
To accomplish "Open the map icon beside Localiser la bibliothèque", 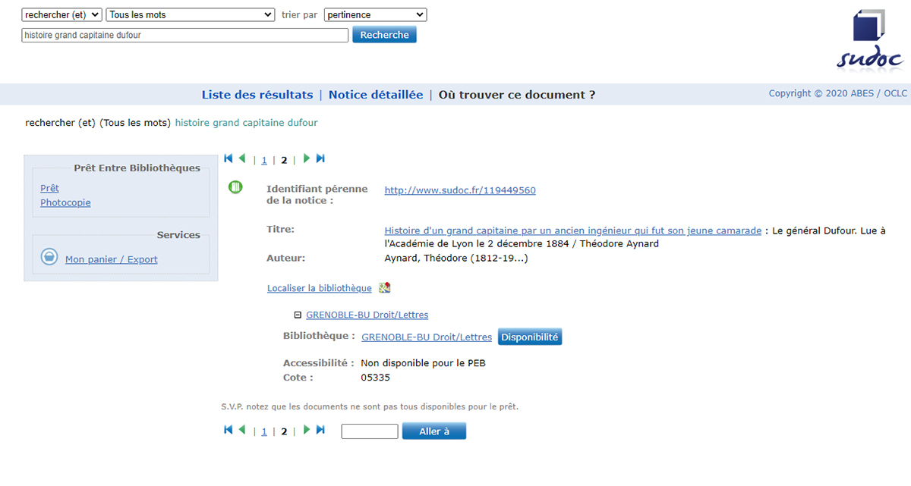I will pos(384,288).
